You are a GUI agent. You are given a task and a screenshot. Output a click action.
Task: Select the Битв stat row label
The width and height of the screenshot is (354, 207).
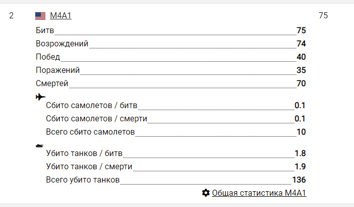(45, 31)
